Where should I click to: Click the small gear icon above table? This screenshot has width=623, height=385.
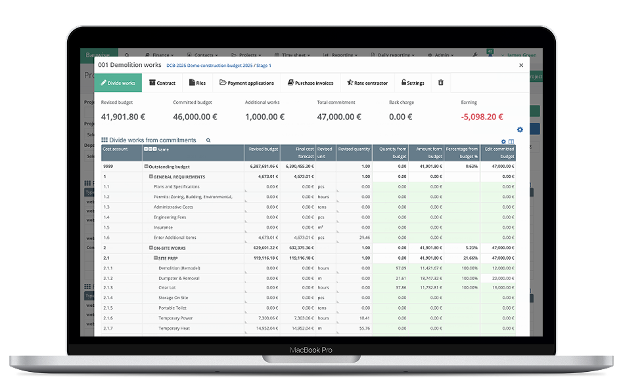503,142
